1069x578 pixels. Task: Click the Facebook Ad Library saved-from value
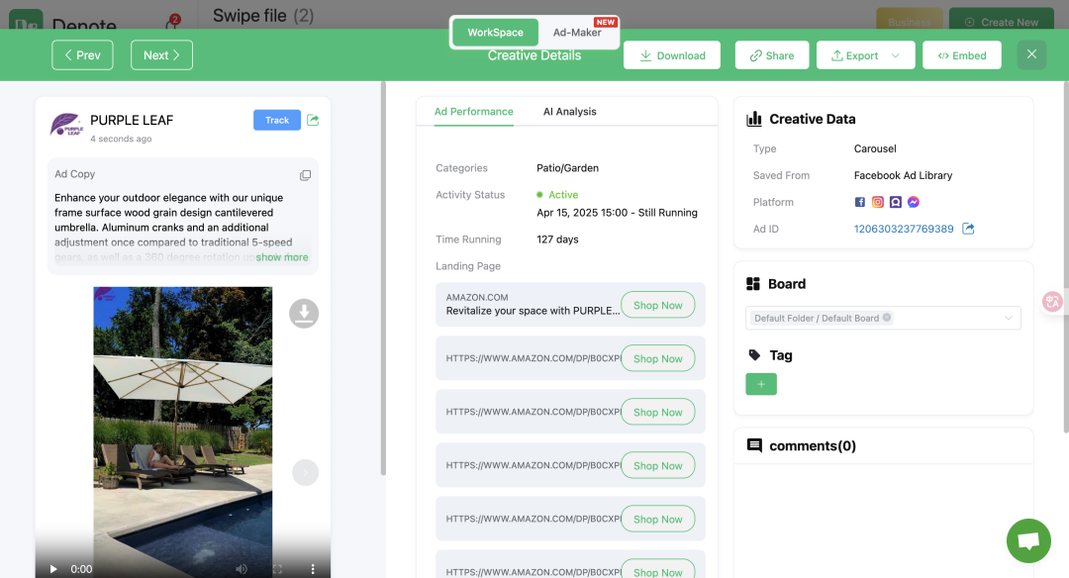pyautogui.click(x=903, y=176)
